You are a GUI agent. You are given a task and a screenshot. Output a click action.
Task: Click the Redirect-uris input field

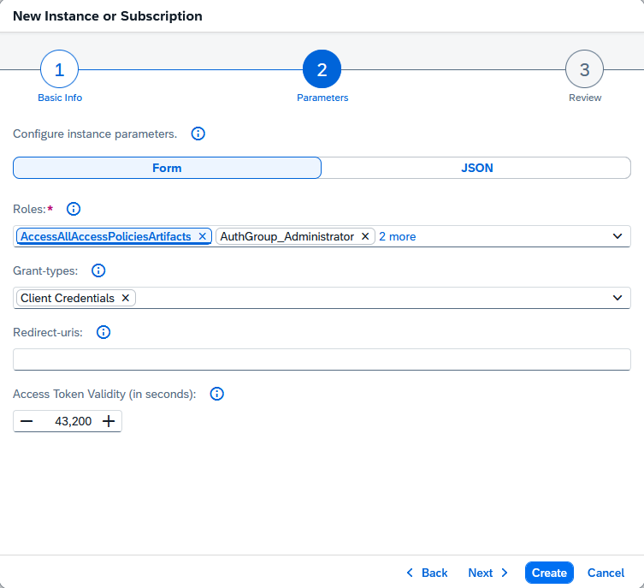coord(322,359)
